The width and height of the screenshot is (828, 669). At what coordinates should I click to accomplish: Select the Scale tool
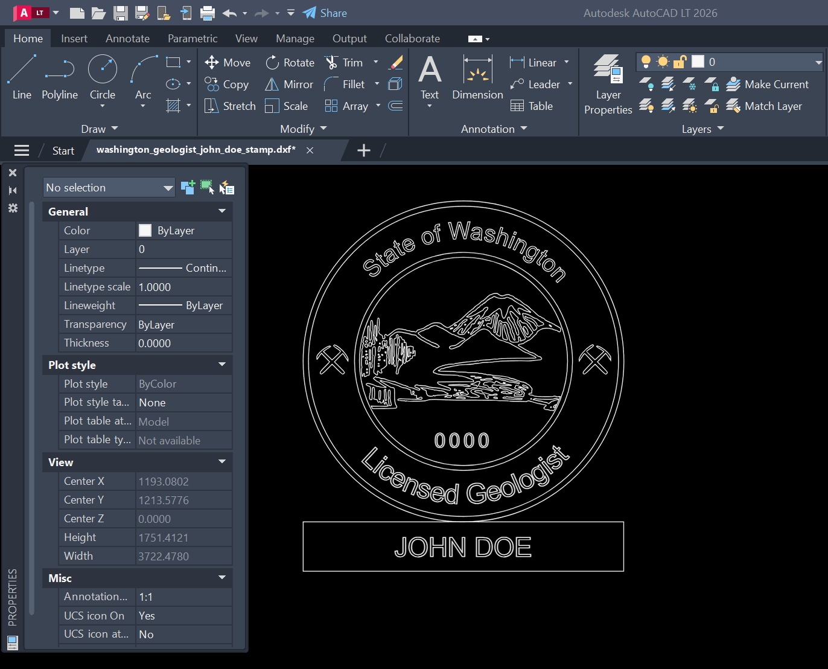[x=287, y=106]
